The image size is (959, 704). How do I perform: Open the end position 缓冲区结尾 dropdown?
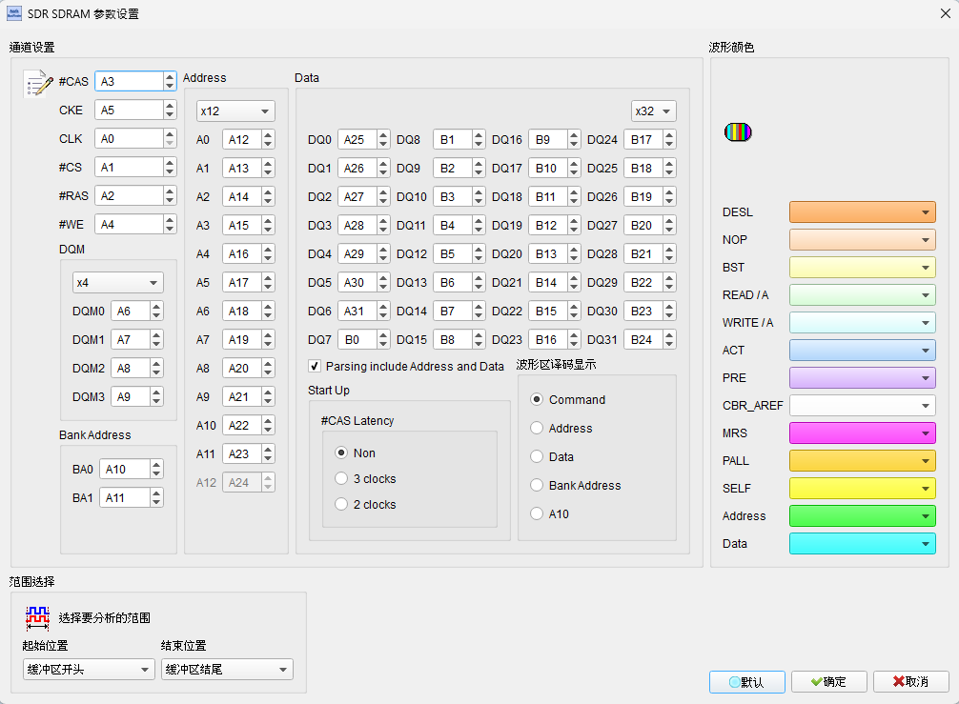pyautogui.click(x=227, y=669)
